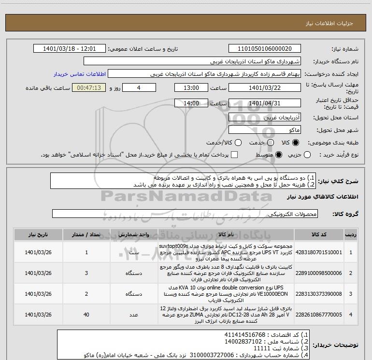Select the خدمت radio button
The width and height of the screenshot is (372, 360).
coord(271,143)
